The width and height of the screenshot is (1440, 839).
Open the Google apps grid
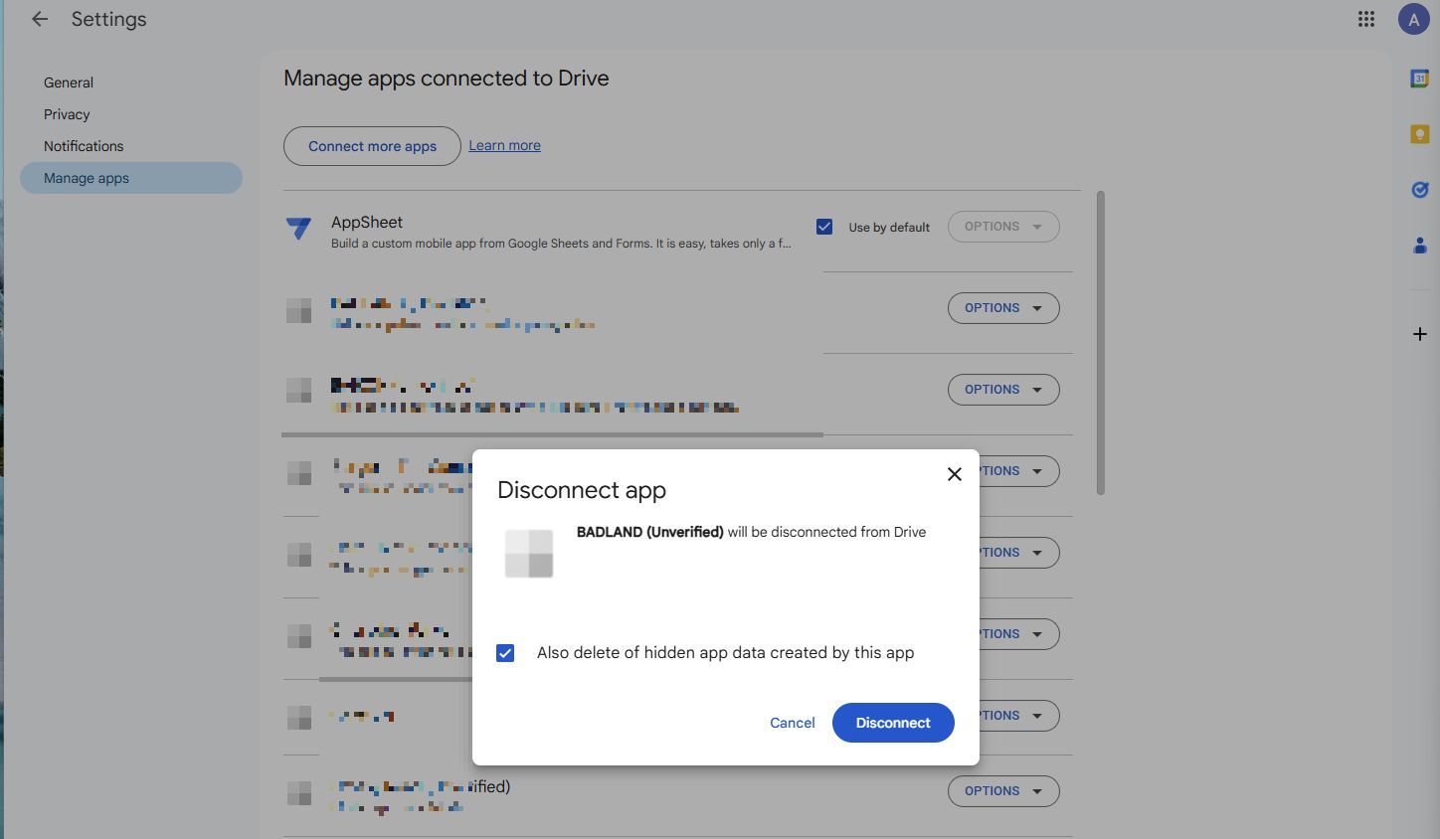pos(1366,19)
